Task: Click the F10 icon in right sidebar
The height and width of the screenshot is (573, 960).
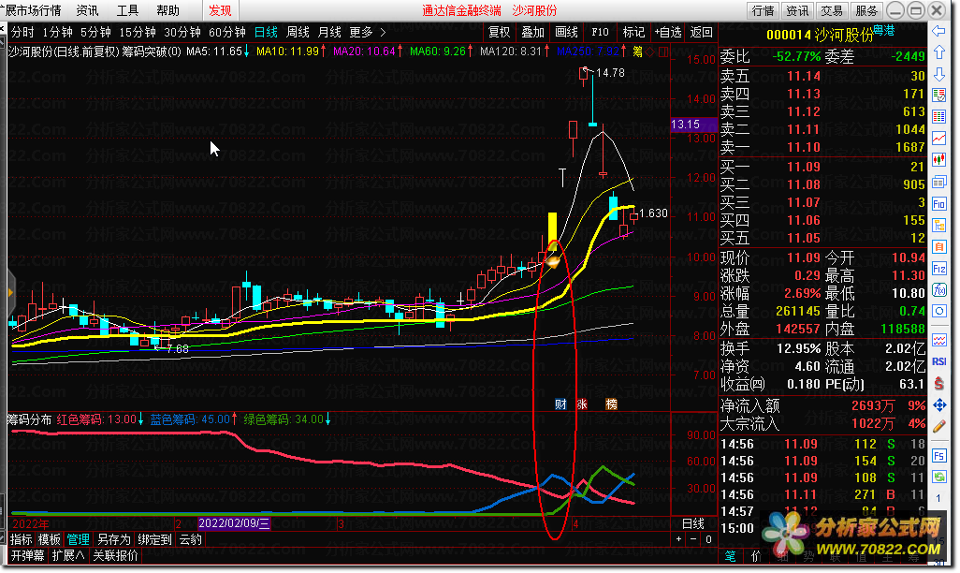Action: click(x=938, y=203)
